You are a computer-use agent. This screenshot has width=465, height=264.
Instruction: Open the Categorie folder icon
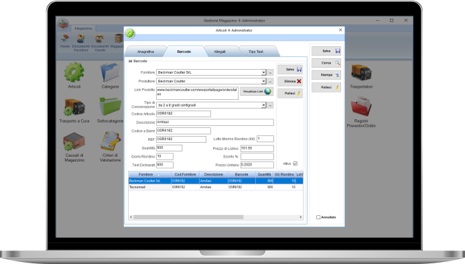point(110,72)
